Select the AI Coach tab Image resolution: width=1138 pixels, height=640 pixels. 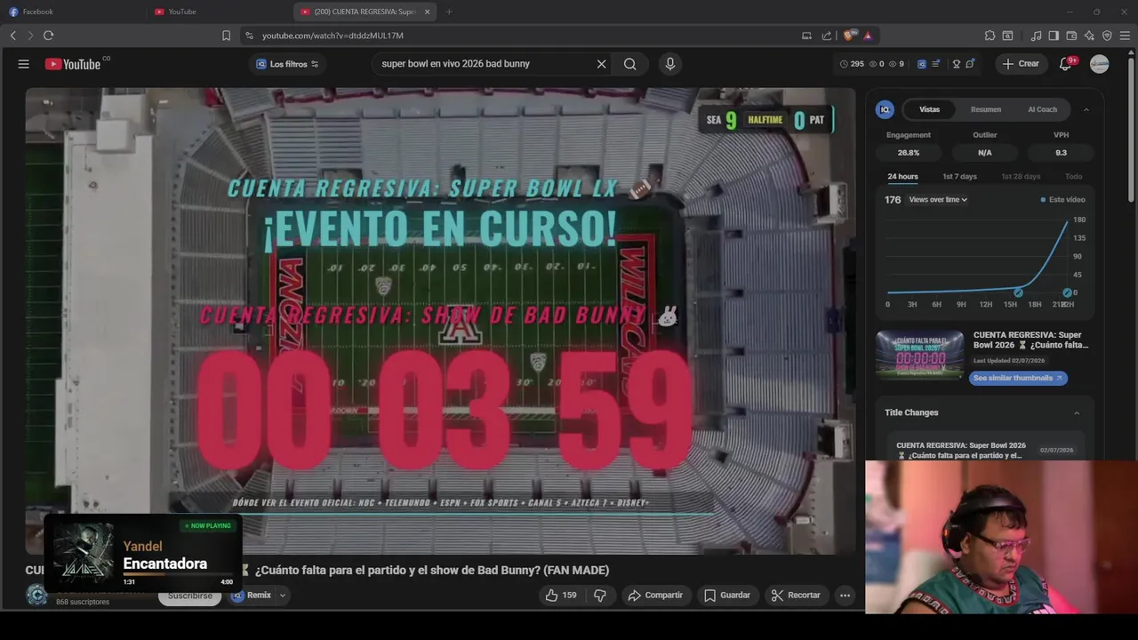point(1042,109)
